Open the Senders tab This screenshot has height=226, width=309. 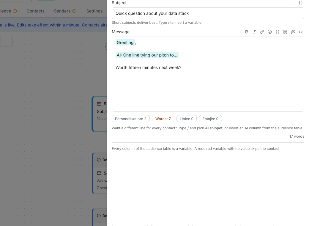(62, 11)
